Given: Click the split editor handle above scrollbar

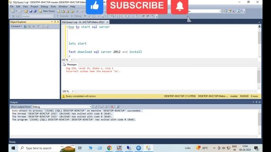Looking at the screenshot, I should [260, 26].
